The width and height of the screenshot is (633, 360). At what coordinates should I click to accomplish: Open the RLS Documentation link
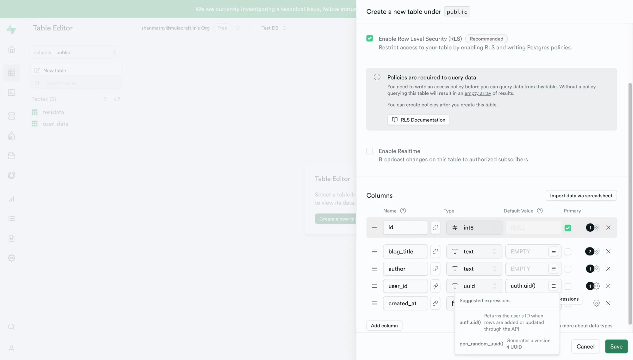418,120
